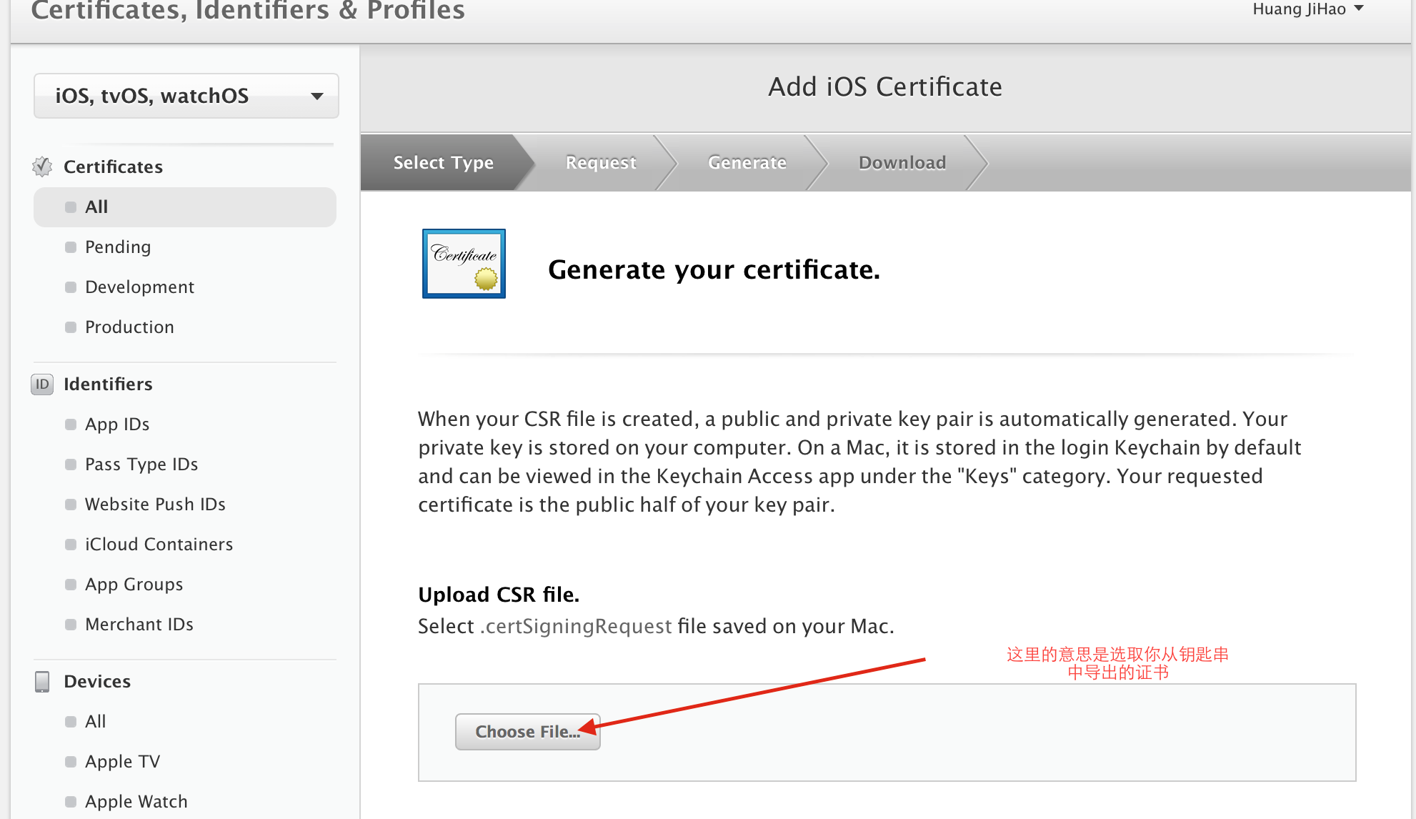The width and height of the screenshot is (1416, 819).
Task: Select All under Certificates
Action: point(185,207)
